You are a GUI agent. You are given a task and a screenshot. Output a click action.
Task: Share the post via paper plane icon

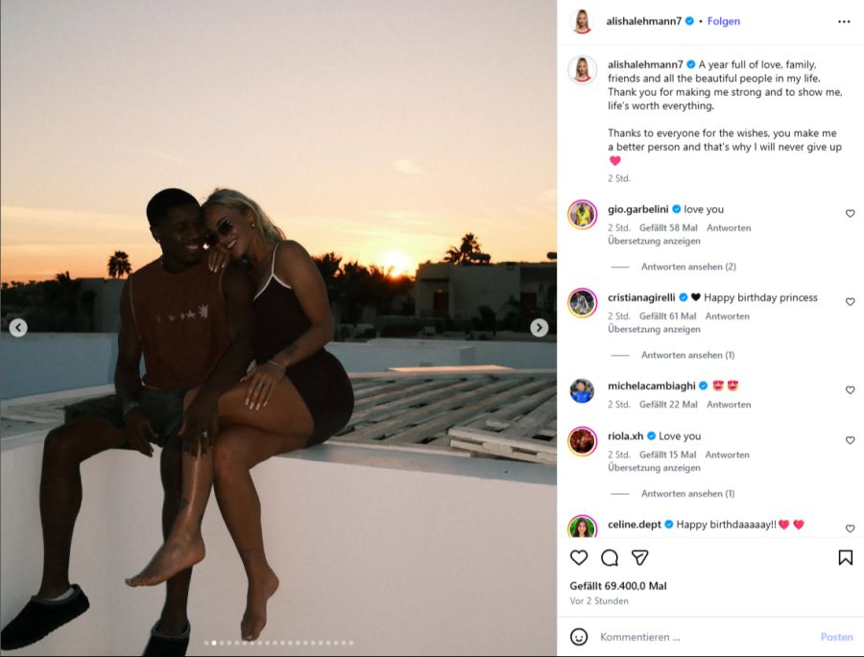639,557
